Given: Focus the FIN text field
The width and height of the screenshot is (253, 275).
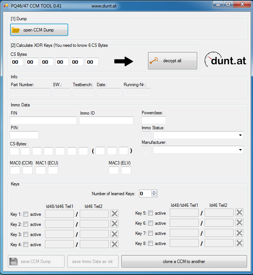Looking at the screenshot, I should point(43,121).
